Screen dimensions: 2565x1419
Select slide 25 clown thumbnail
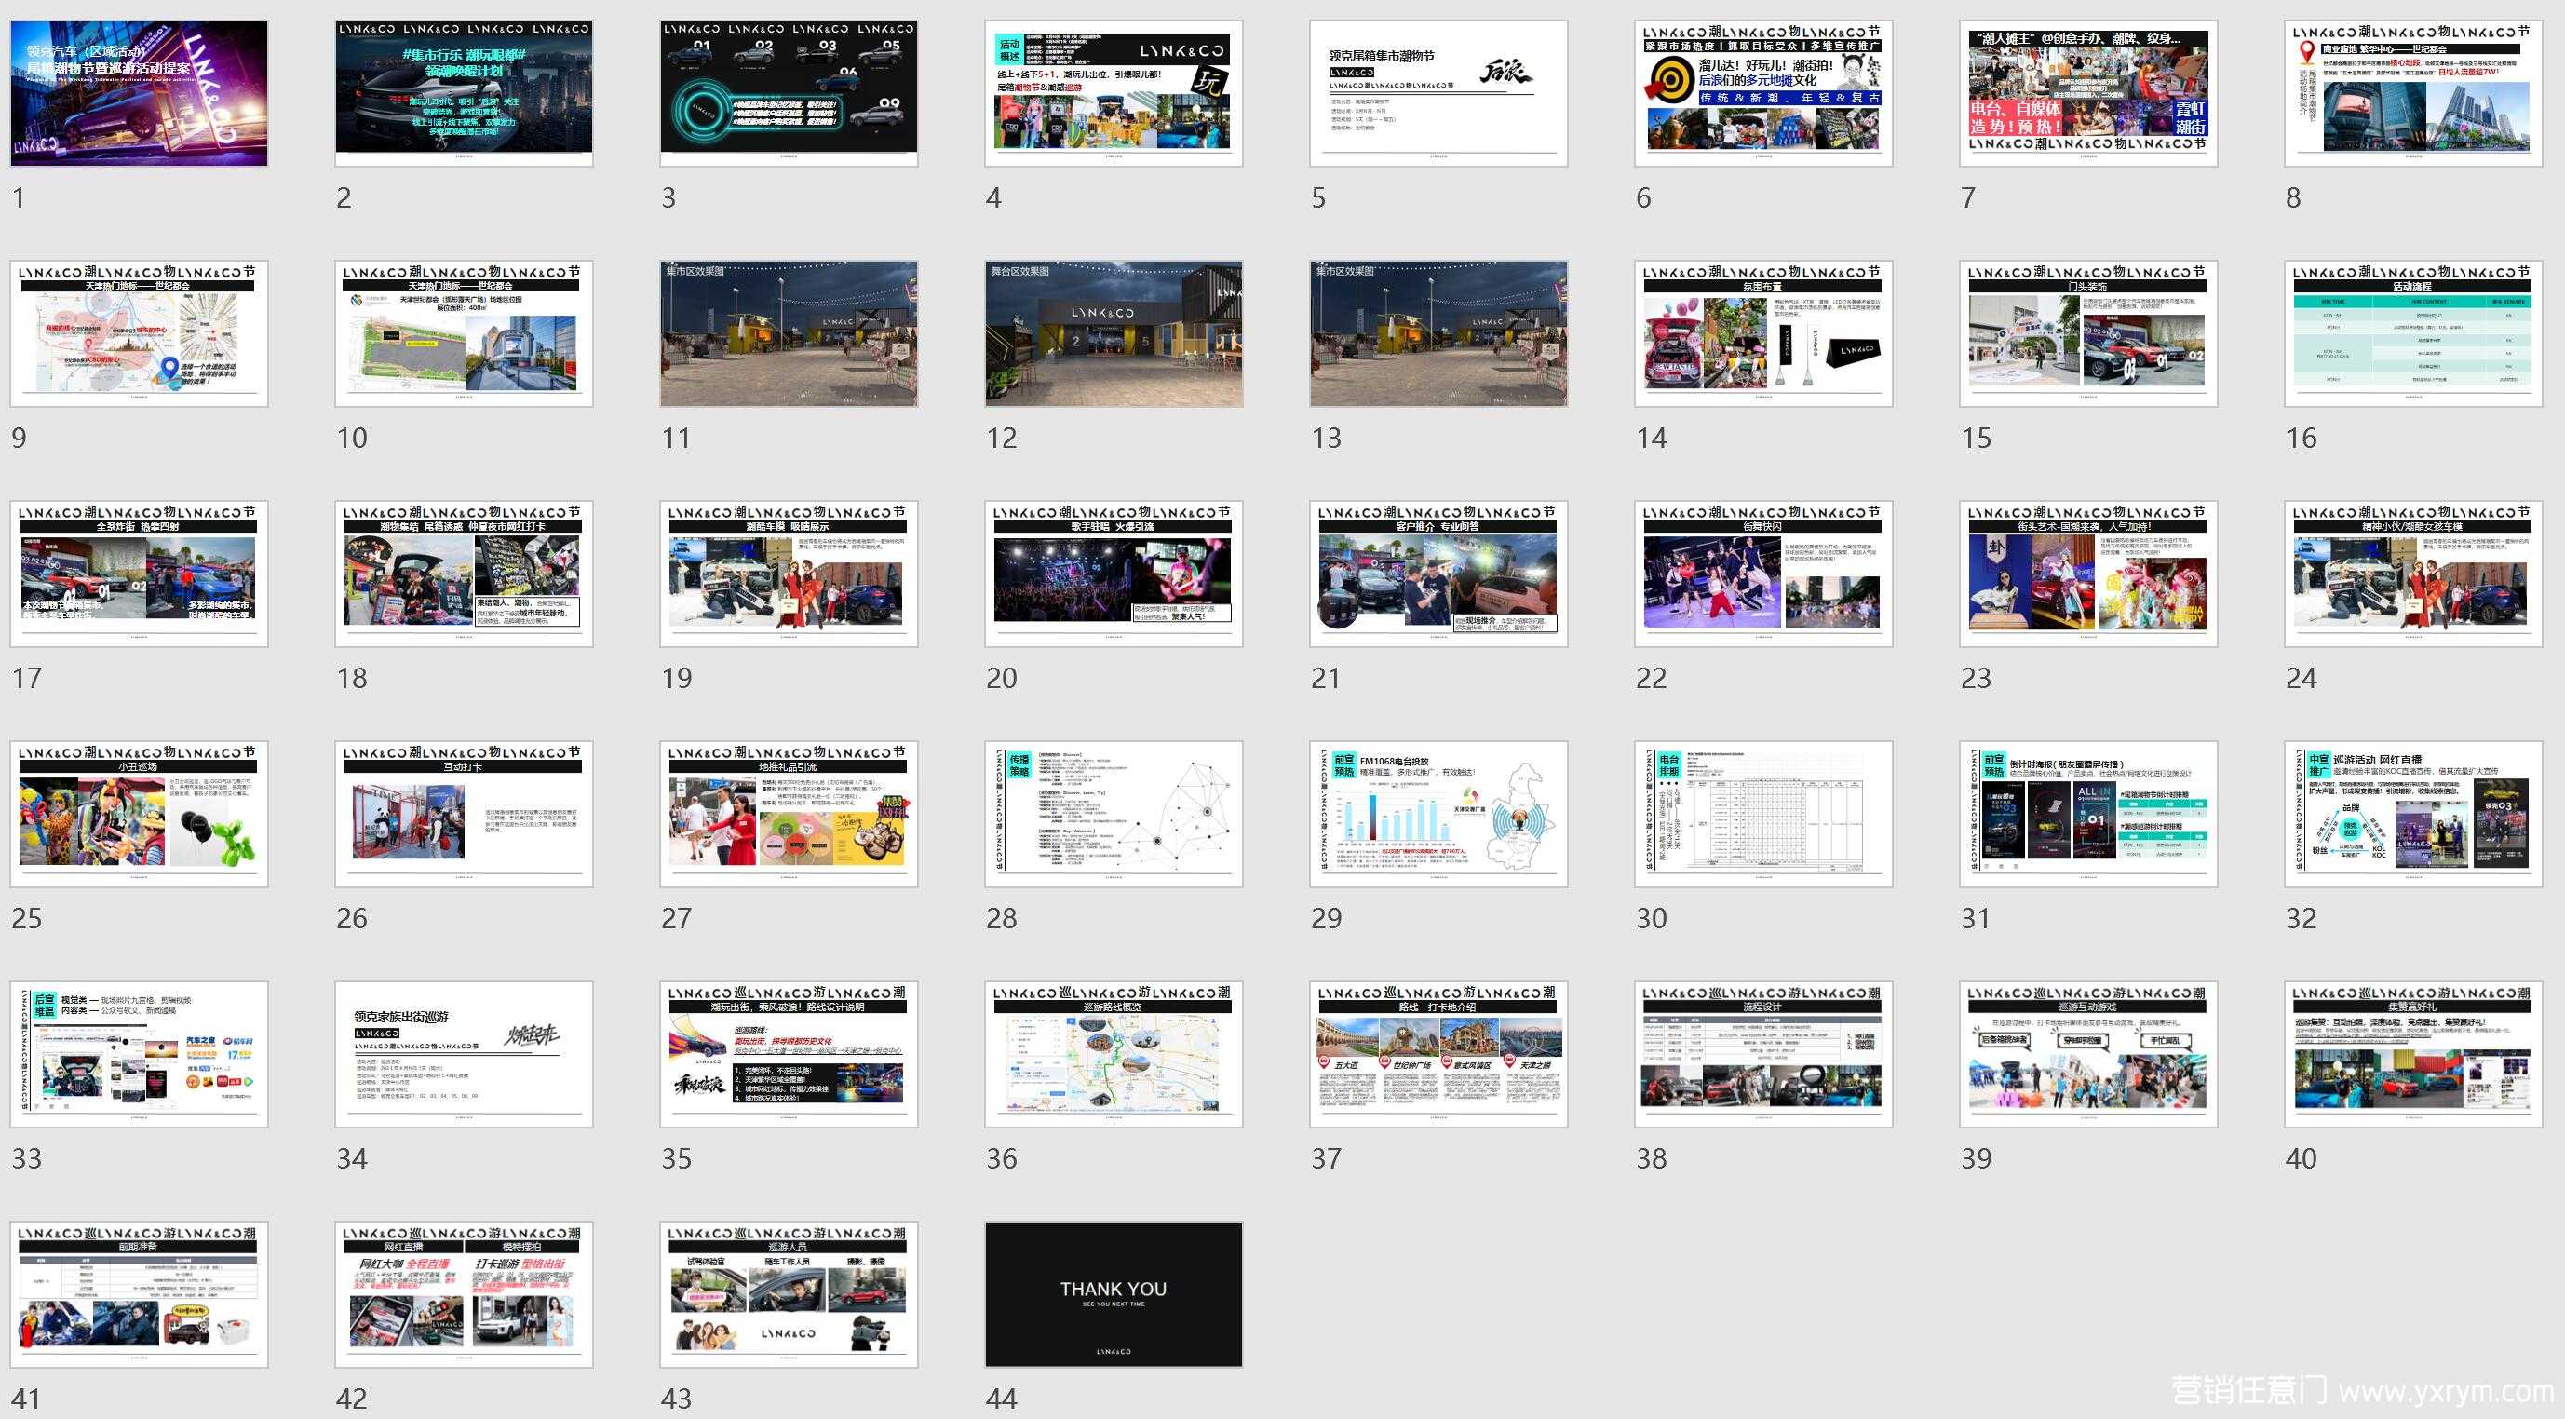140,814
